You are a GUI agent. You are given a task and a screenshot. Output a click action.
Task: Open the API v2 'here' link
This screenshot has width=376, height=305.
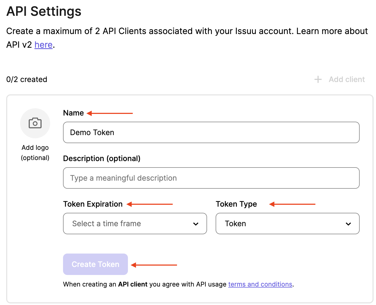click(43, 45)
